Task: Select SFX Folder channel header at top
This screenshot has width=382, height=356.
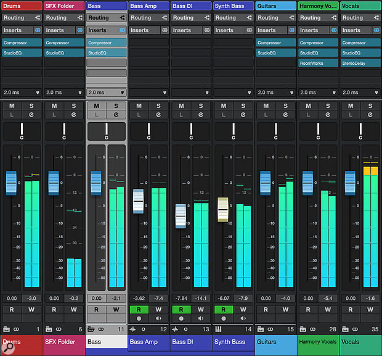Action: (x=64, y=6)
